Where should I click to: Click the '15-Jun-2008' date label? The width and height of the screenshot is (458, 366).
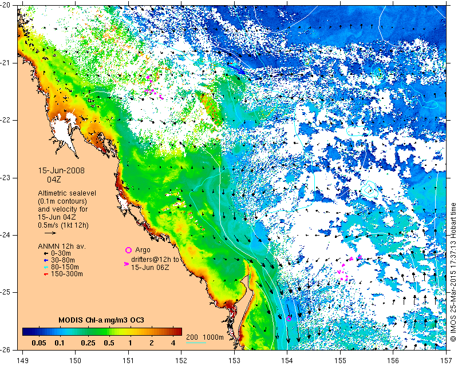[61, 170]
